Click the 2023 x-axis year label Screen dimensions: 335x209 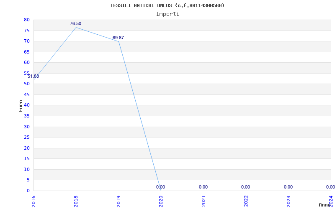click(x=289, y=201)
